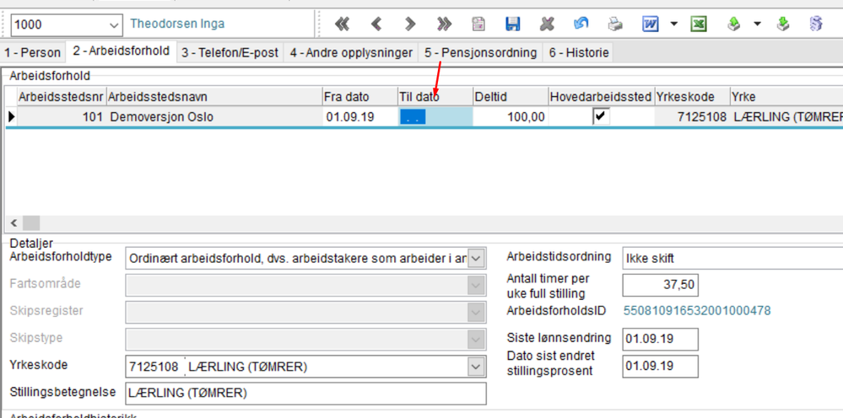Switch to 1 - Person tab
843x418 pixels.
[32, 52]
